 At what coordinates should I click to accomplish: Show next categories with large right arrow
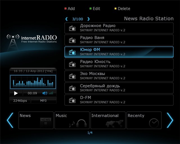click(x=170, y=120)
